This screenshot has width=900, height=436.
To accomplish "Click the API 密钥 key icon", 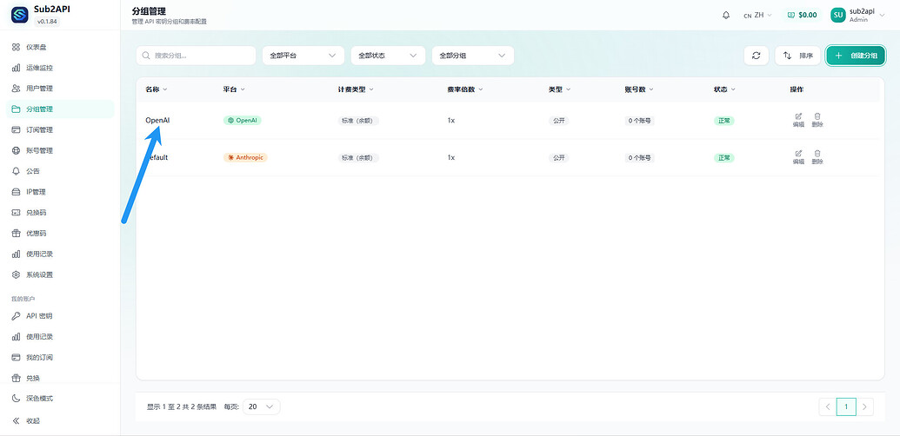I will 16,315.
